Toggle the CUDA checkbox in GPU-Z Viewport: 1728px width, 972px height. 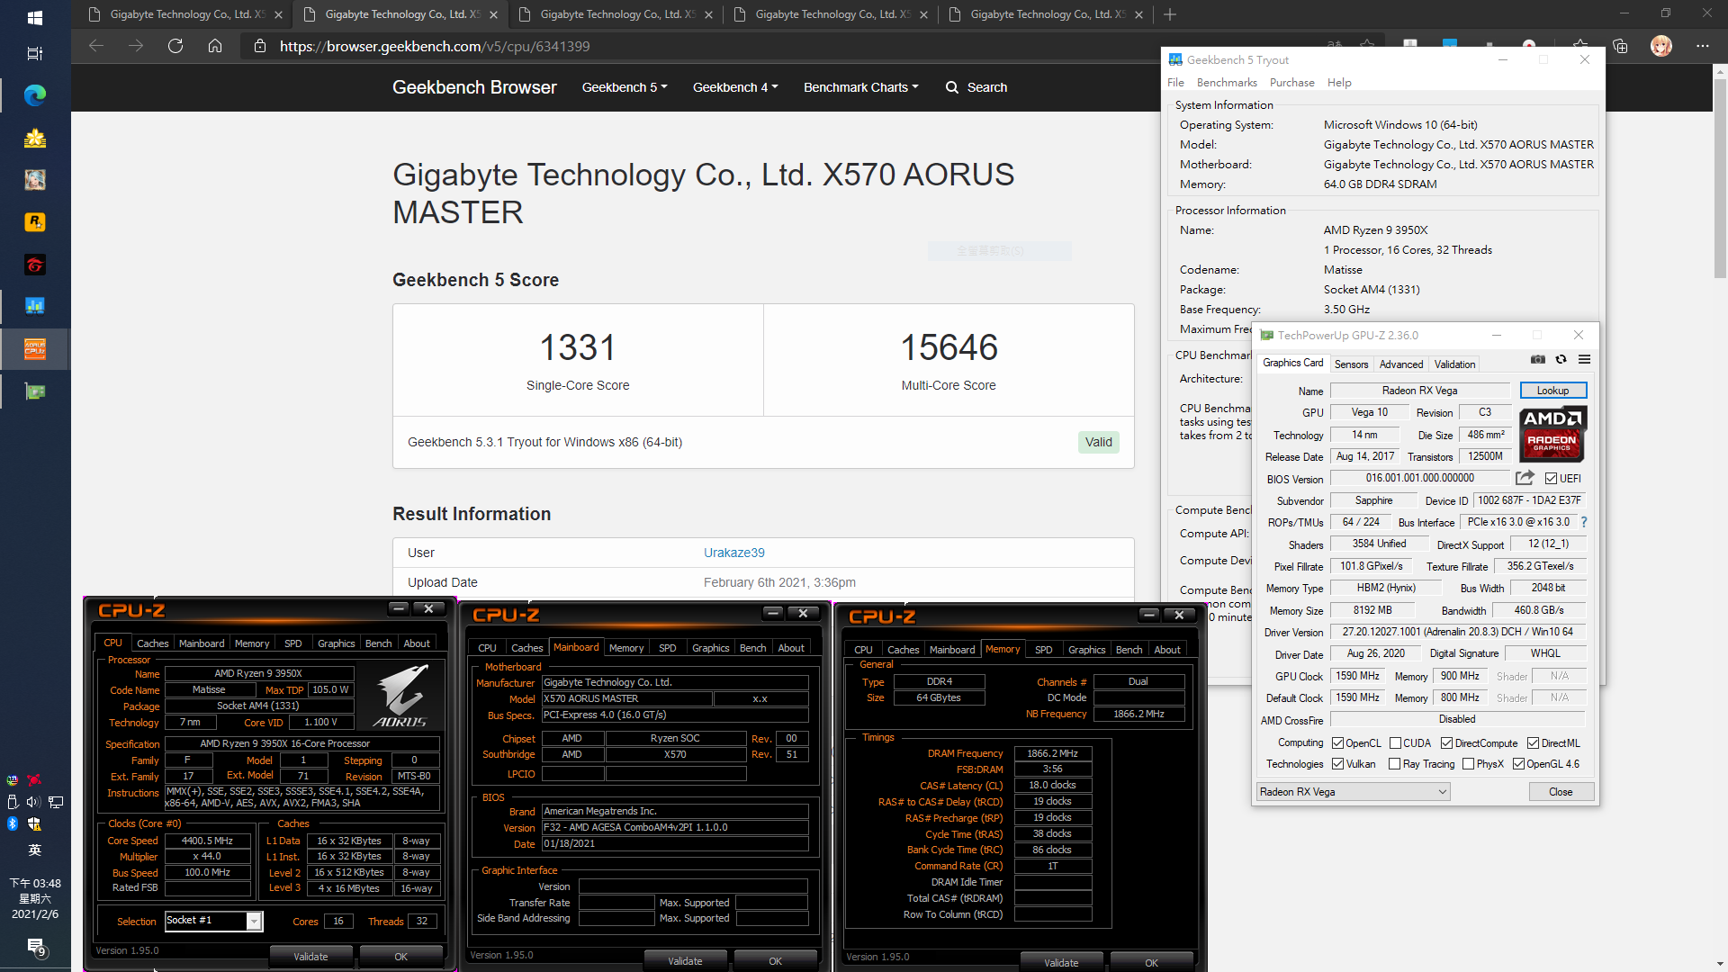pyautogui.click(x=1395, y=743)
